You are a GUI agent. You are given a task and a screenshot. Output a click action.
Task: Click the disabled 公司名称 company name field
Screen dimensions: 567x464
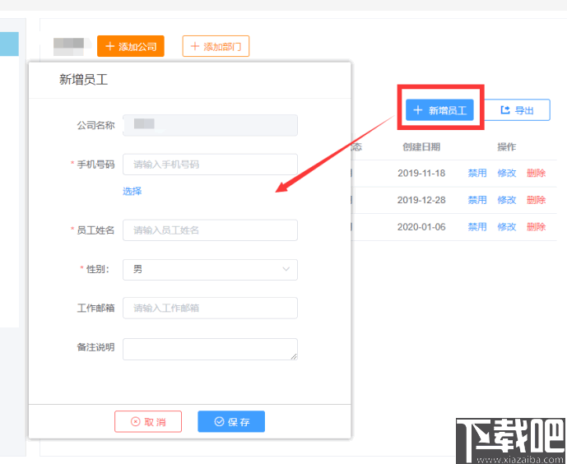(210, 125)
